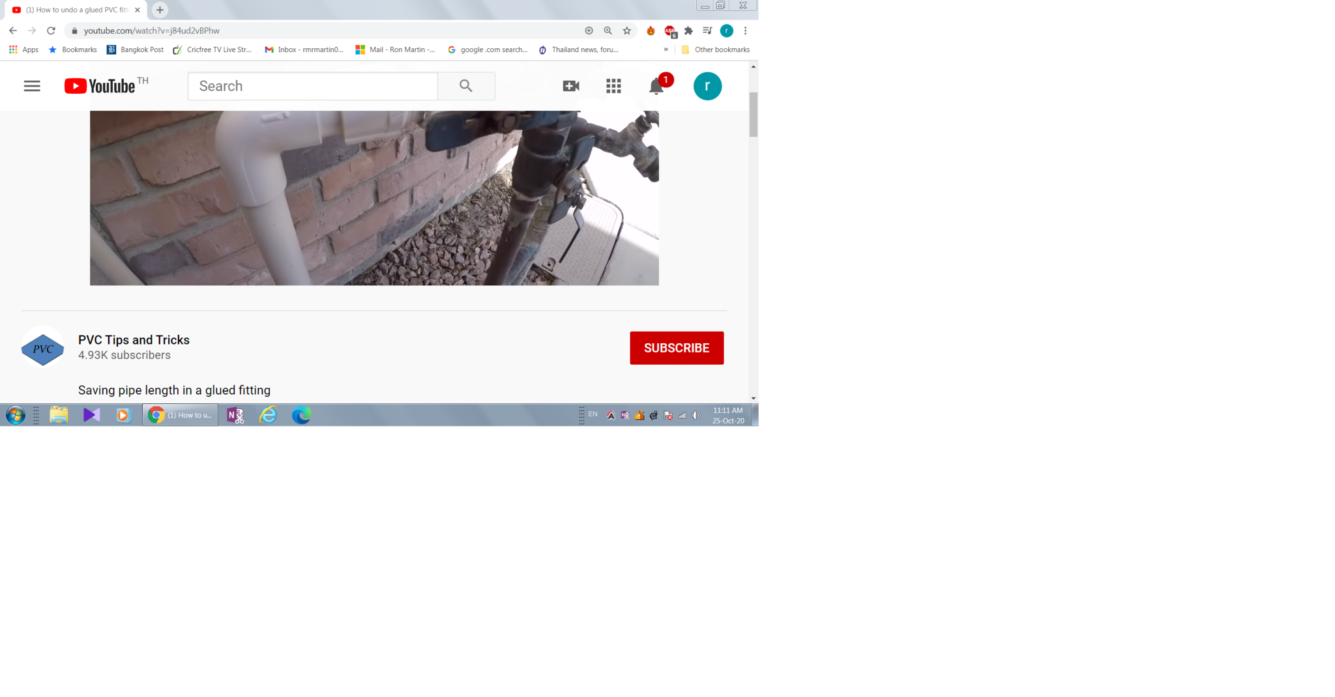View site information padlock icon
Image resolution: width=1335 pixels, height=697 pixels.
point(74,31)
